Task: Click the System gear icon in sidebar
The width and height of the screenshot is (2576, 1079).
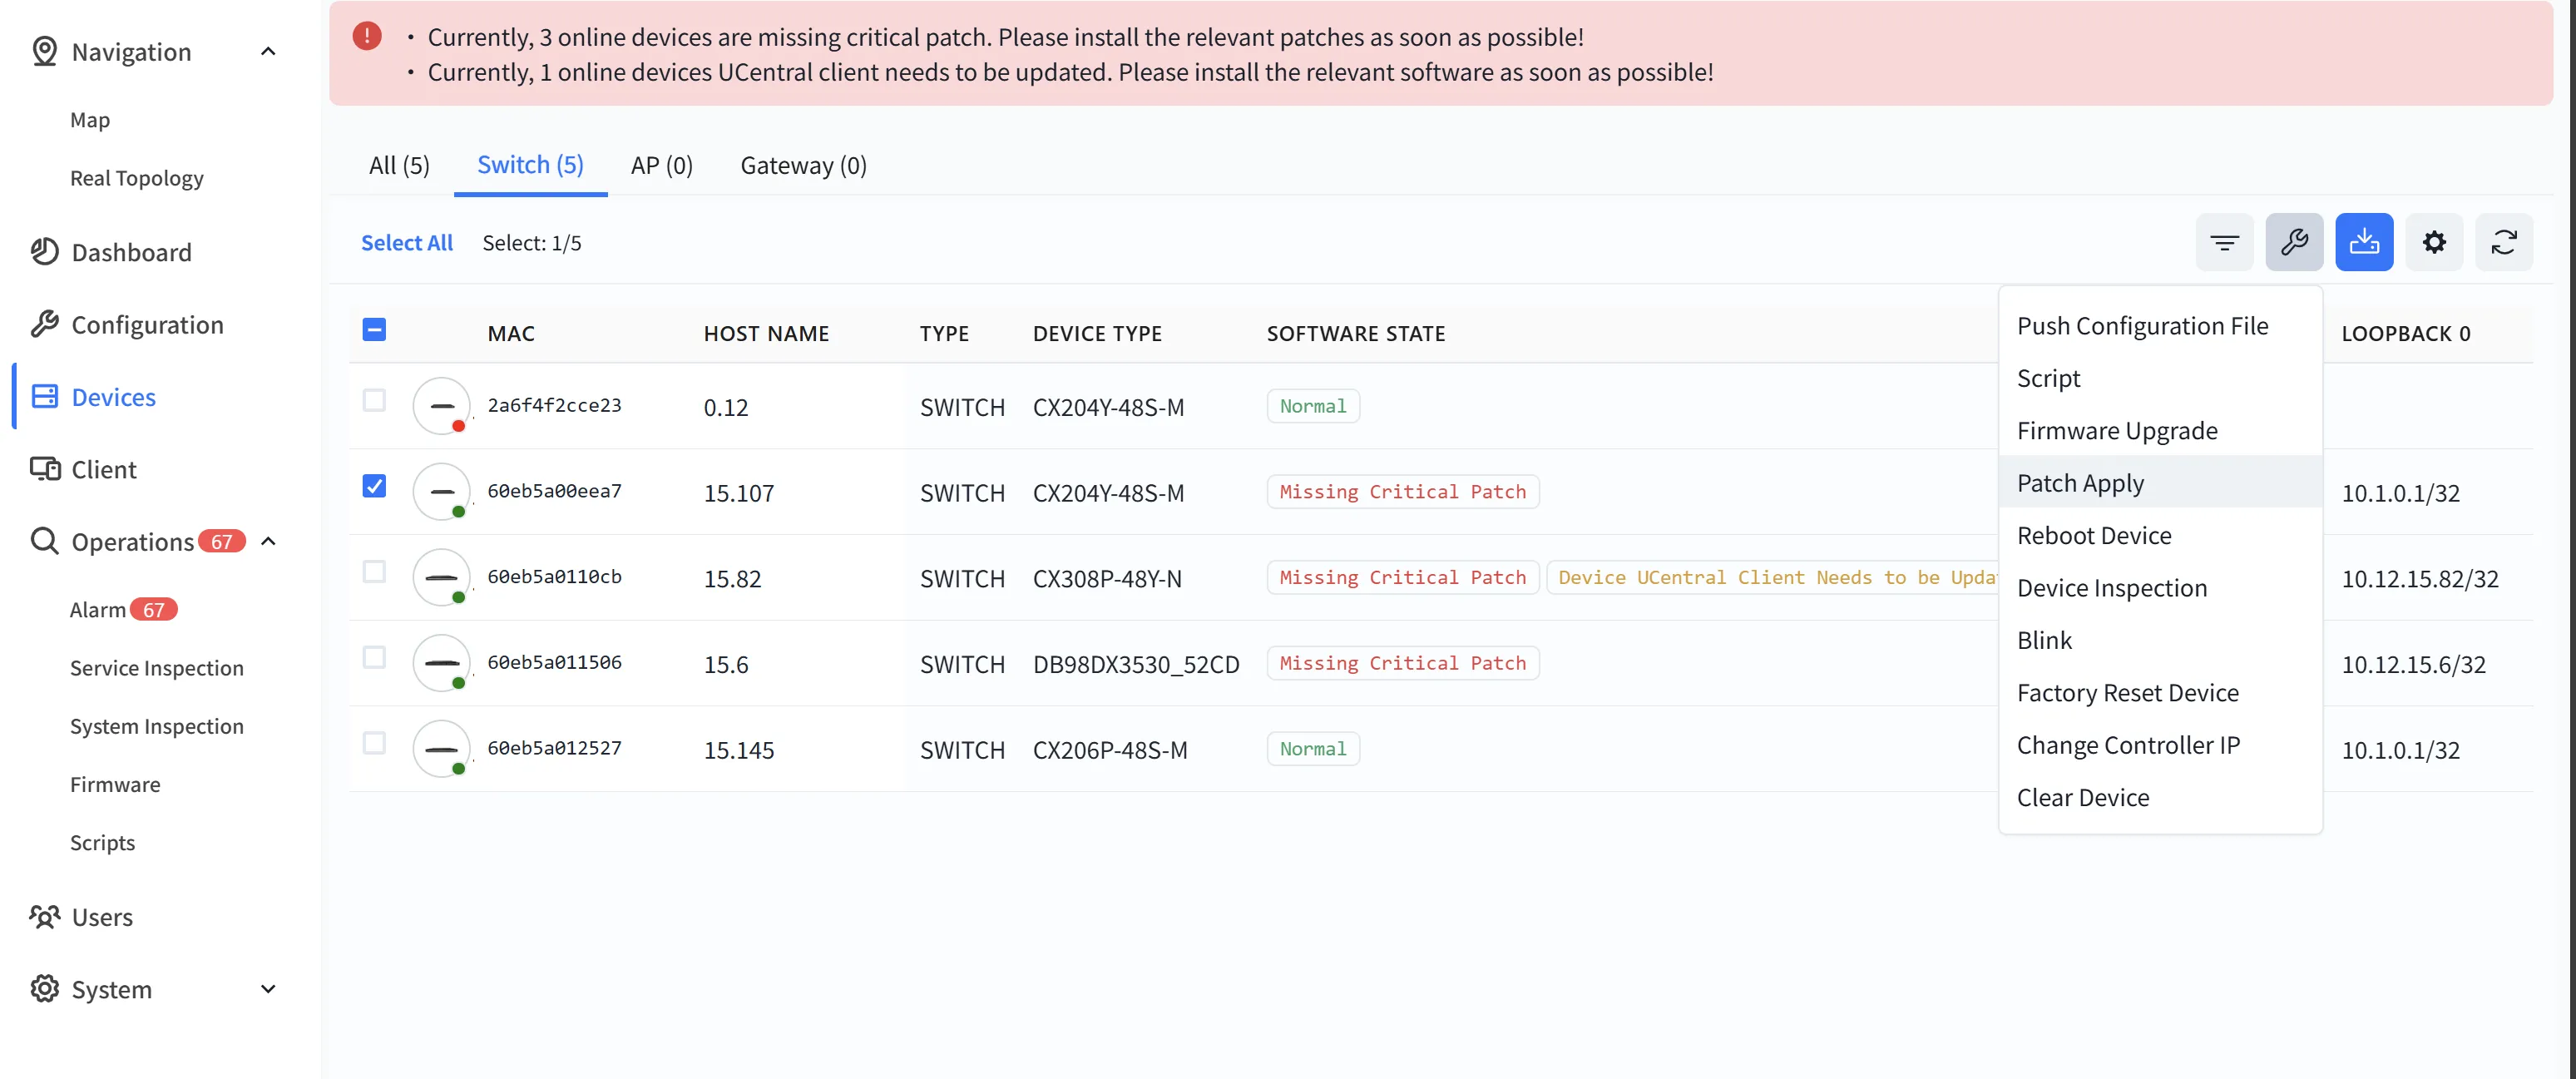Action: point(45,988)
